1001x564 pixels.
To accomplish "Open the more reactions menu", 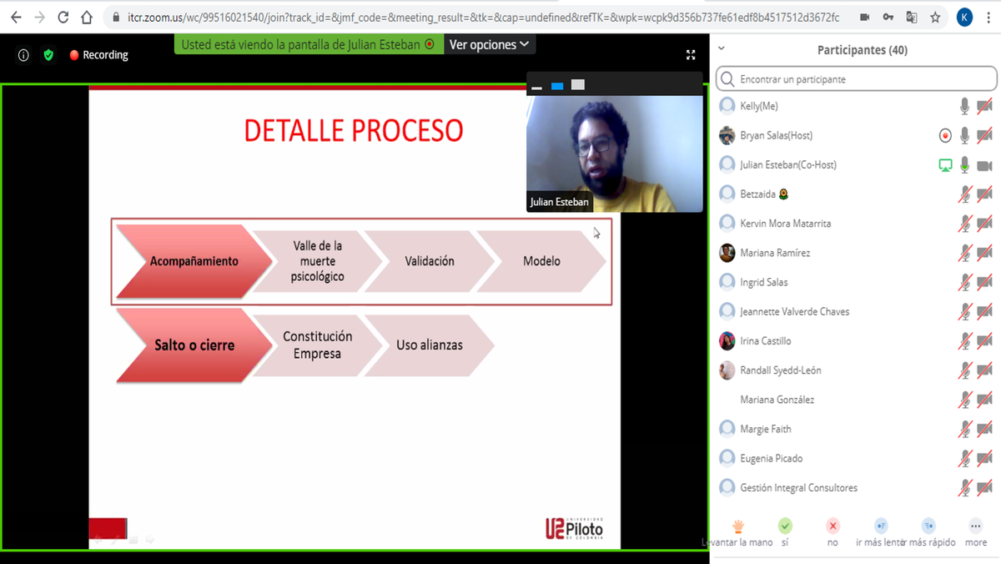I will click(x=976, y=532).
